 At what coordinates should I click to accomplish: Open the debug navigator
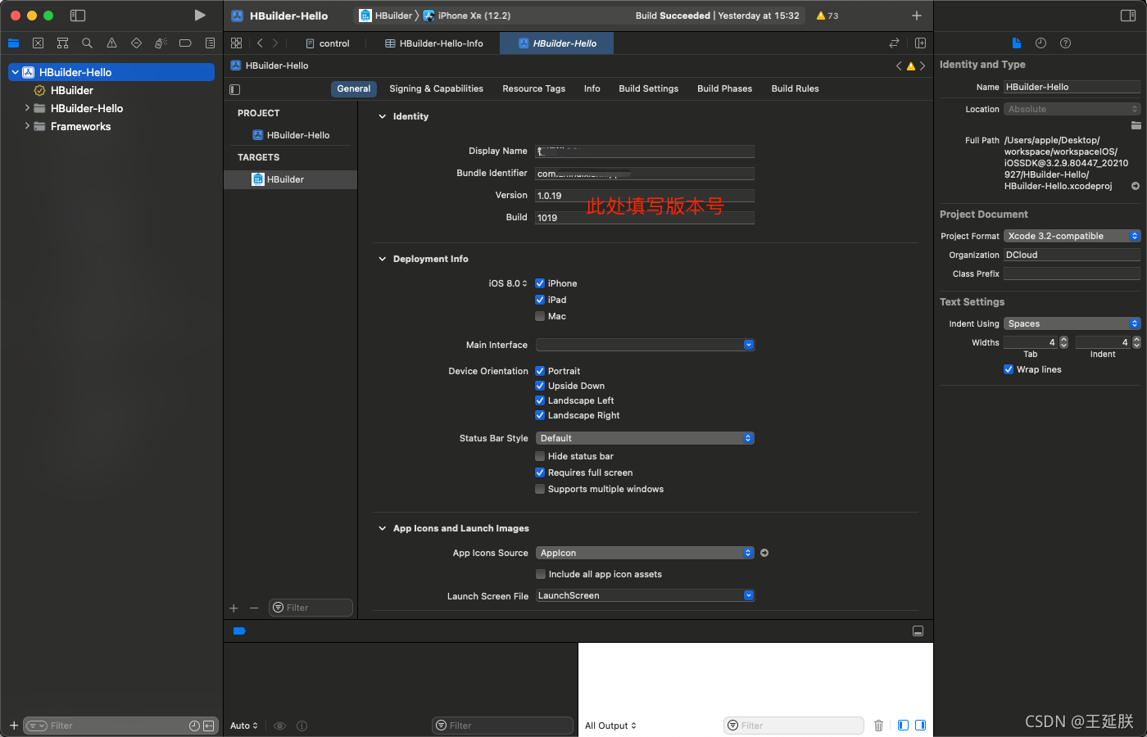161,43
